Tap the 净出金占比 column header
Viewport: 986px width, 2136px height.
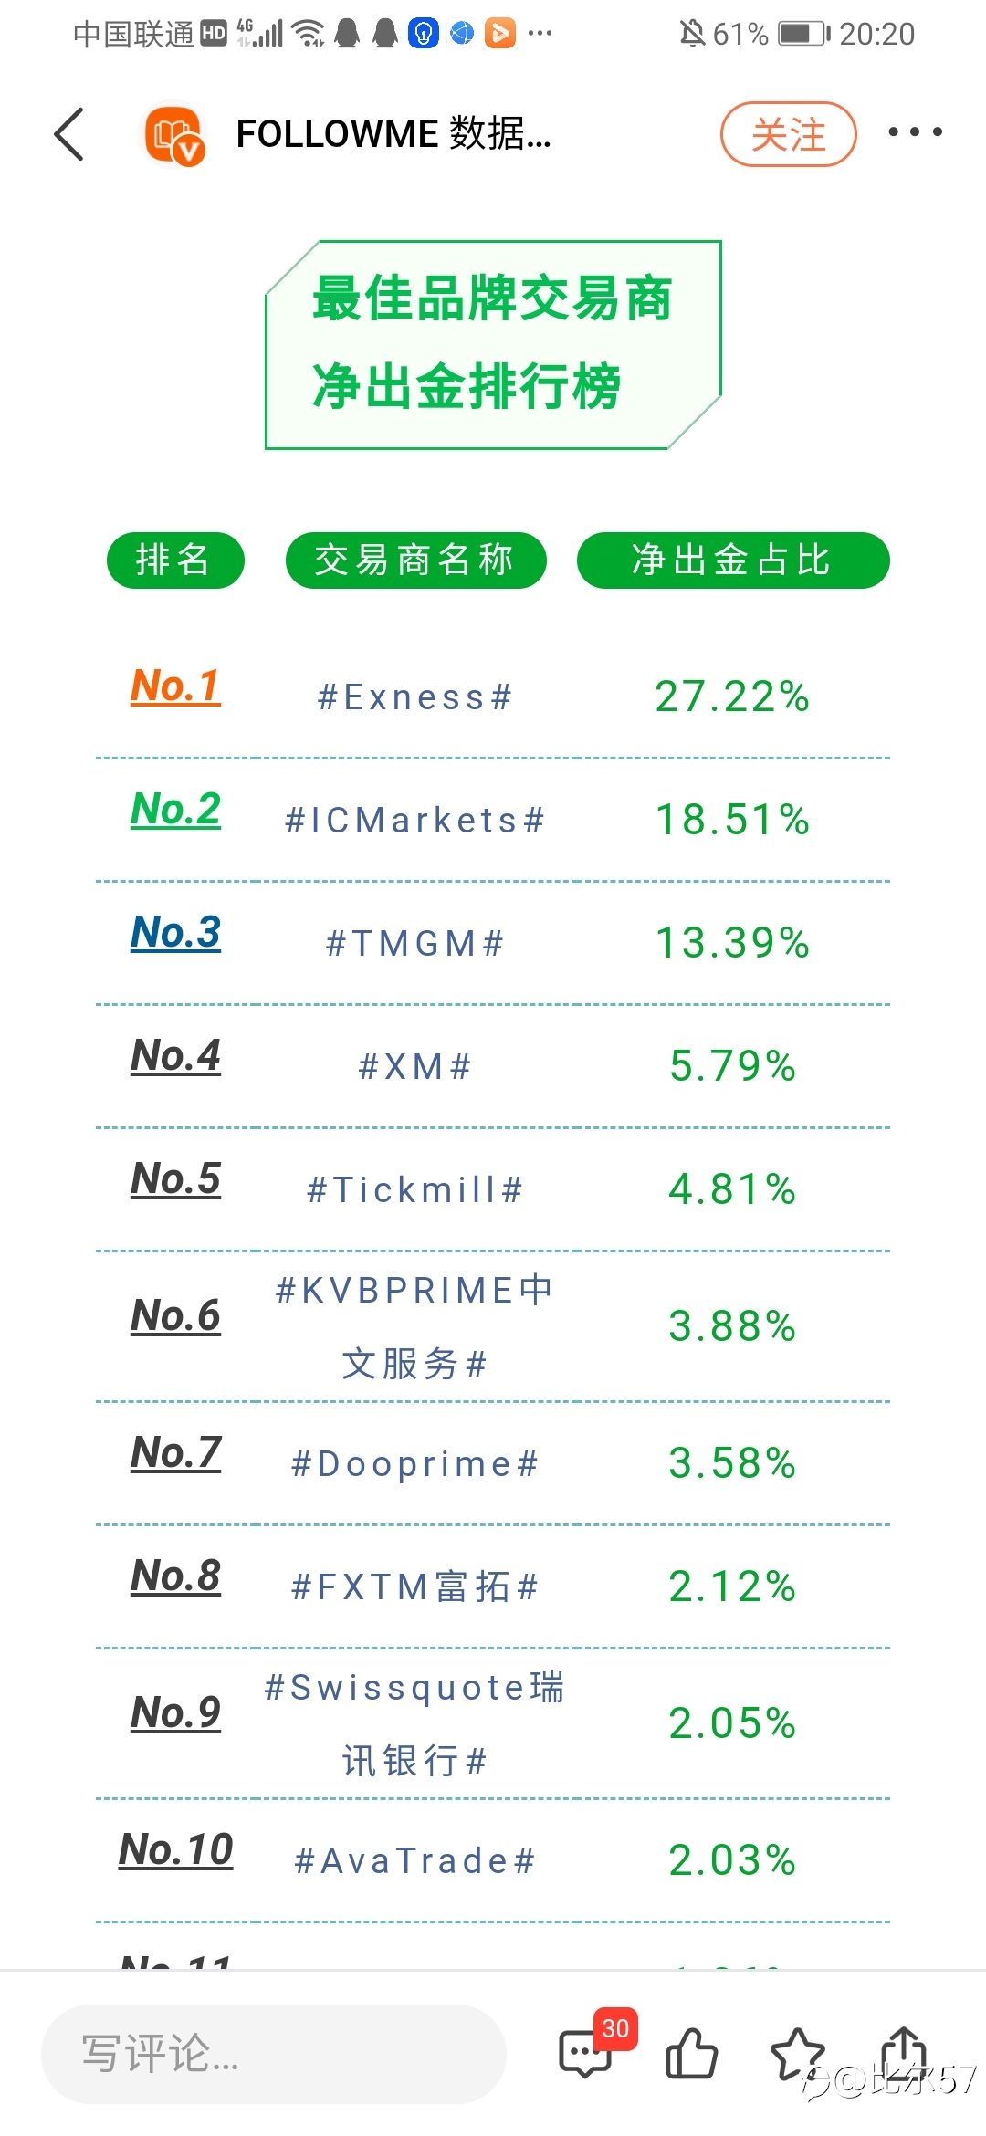click(x=733, y=560)
